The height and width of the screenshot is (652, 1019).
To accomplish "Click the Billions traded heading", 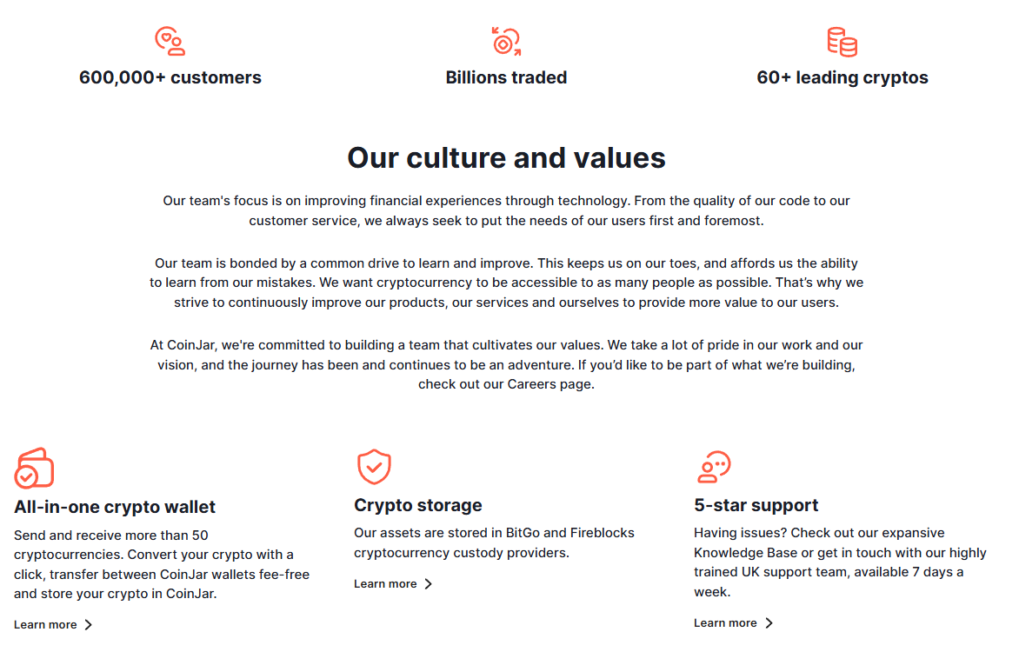I will coord(506,77).
